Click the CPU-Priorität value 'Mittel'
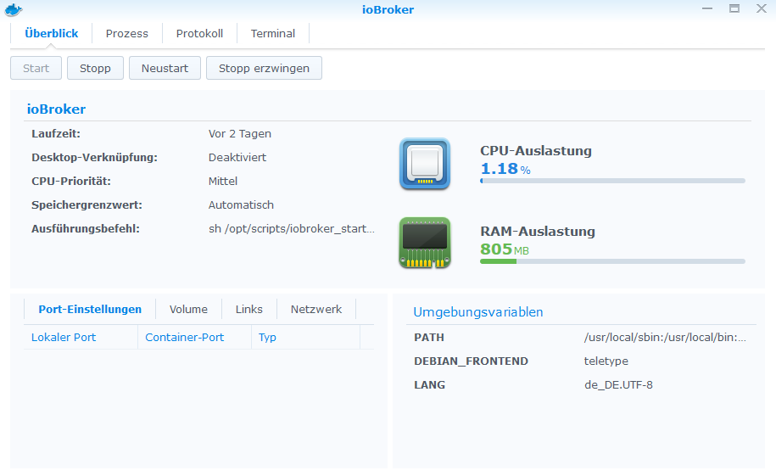 (x=223, y=182)
